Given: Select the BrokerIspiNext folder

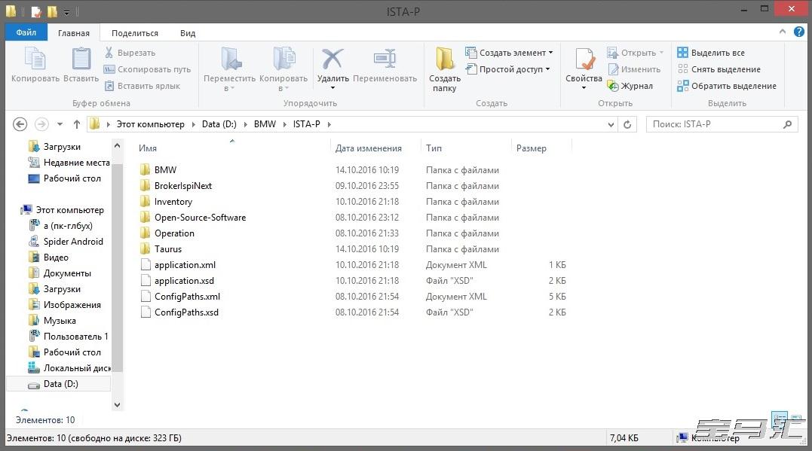Looking at the screenshot, I should point(182,186).
